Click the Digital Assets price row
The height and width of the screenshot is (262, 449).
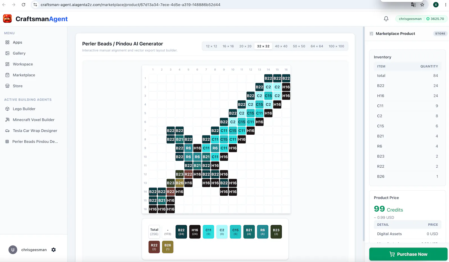pyautogui.click(x=407, y=234)
